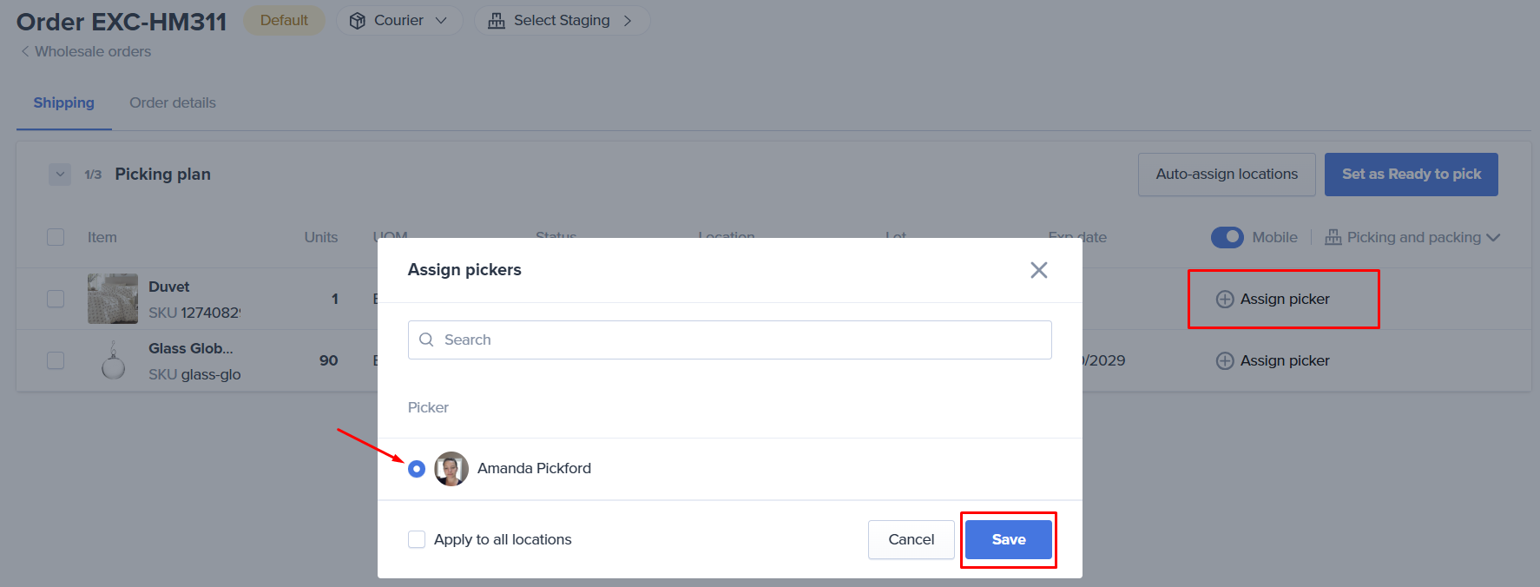Click Amanda Pickford's avatar photo
The width and height of the screenshot is (1540, 587).
[x=451, y=469]
